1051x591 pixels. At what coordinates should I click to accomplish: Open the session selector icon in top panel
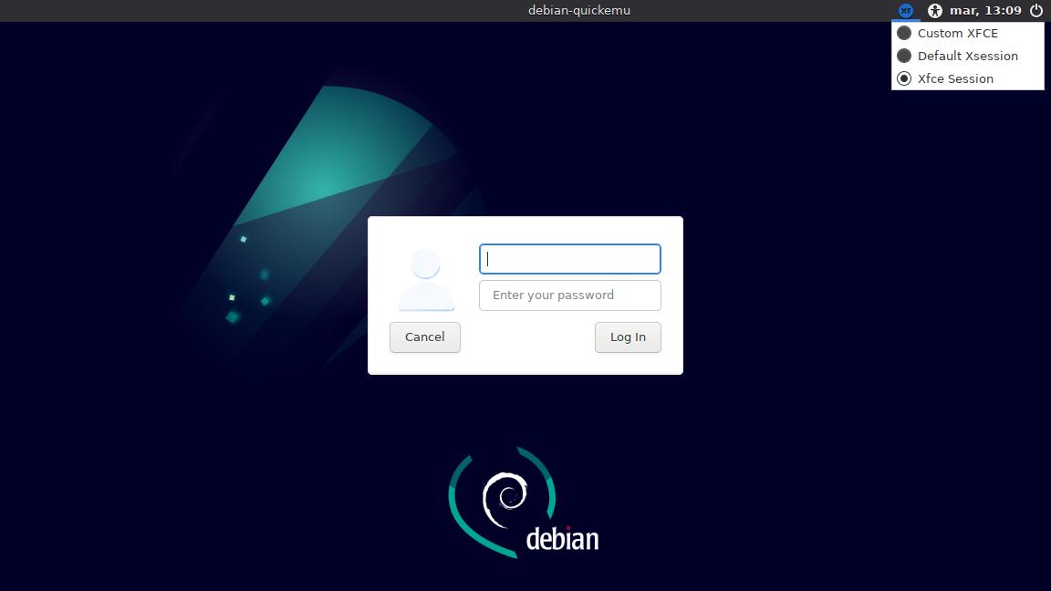tap(906, 11)
